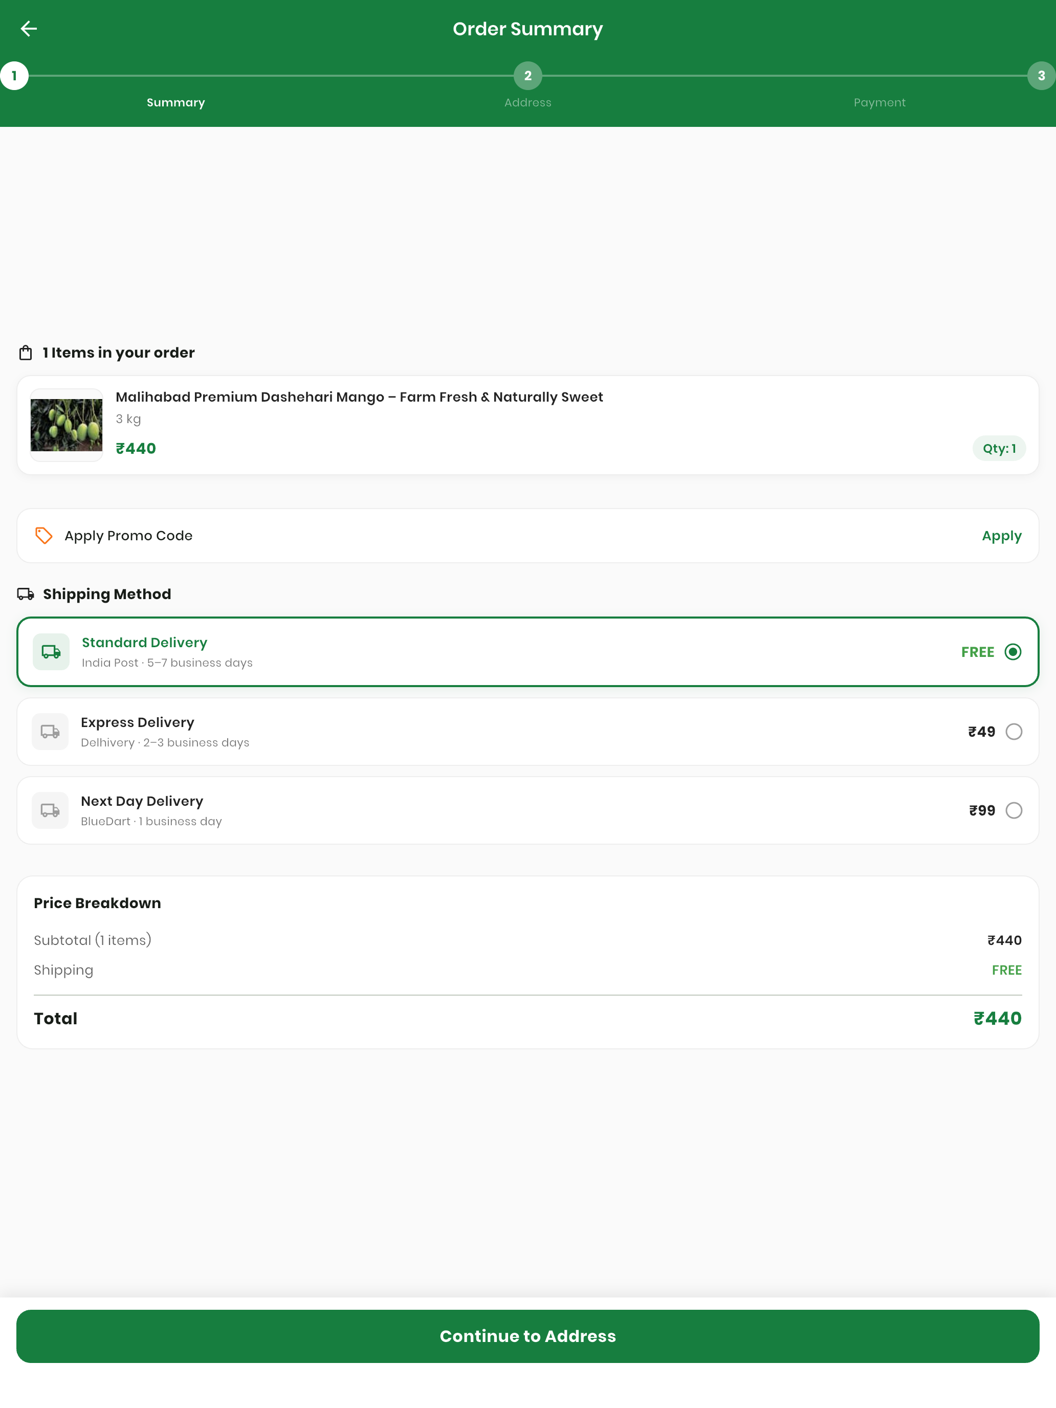The image size is (1056, 1408).
Task: Click Delhivery 2–3 business days text
Action: coord(165,743)
